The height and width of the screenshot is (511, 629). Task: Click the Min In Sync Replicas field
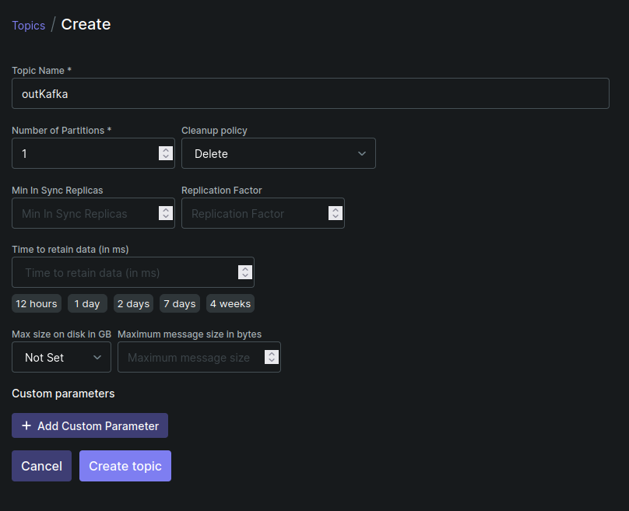[x=83, y=213]
